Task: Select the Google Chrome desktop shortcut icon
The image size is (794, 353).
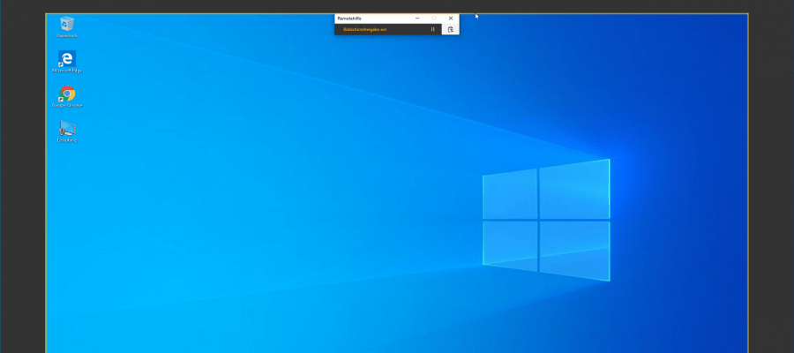Action: click(67, 94)
